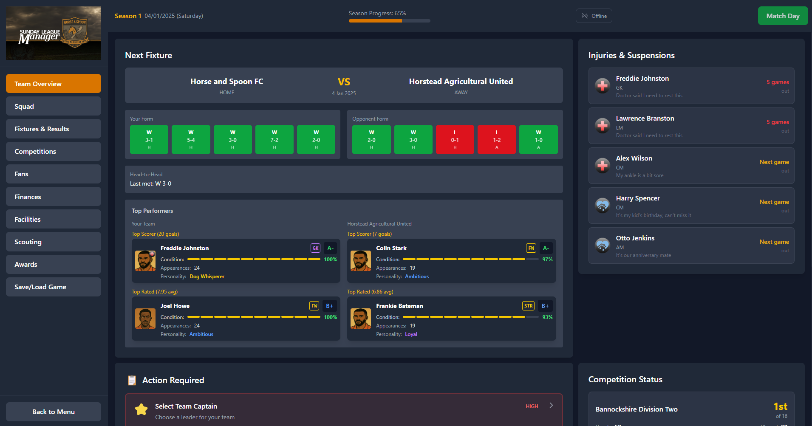Click Frankie Bateman's condition bar

pos(470,317)
